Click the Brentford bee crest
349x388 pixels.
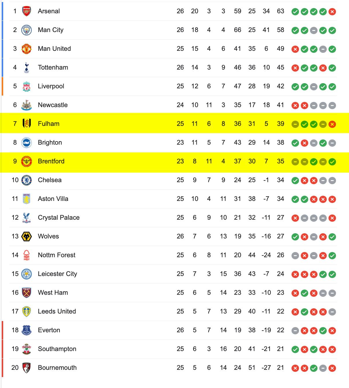click(27, 161)
